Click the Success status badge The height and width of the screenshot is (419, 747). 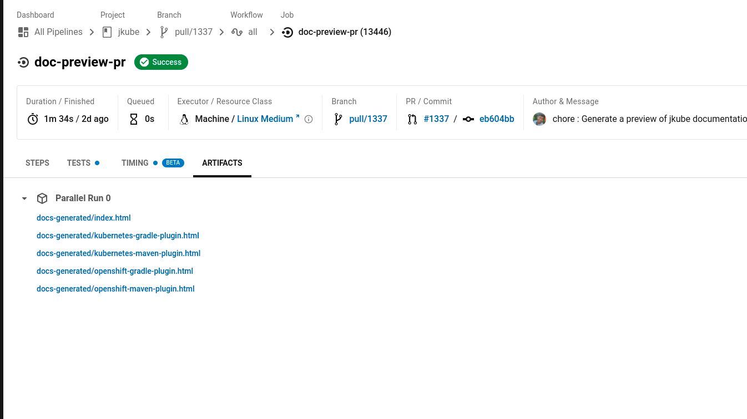pyautogui.click(x=161, y=62)
